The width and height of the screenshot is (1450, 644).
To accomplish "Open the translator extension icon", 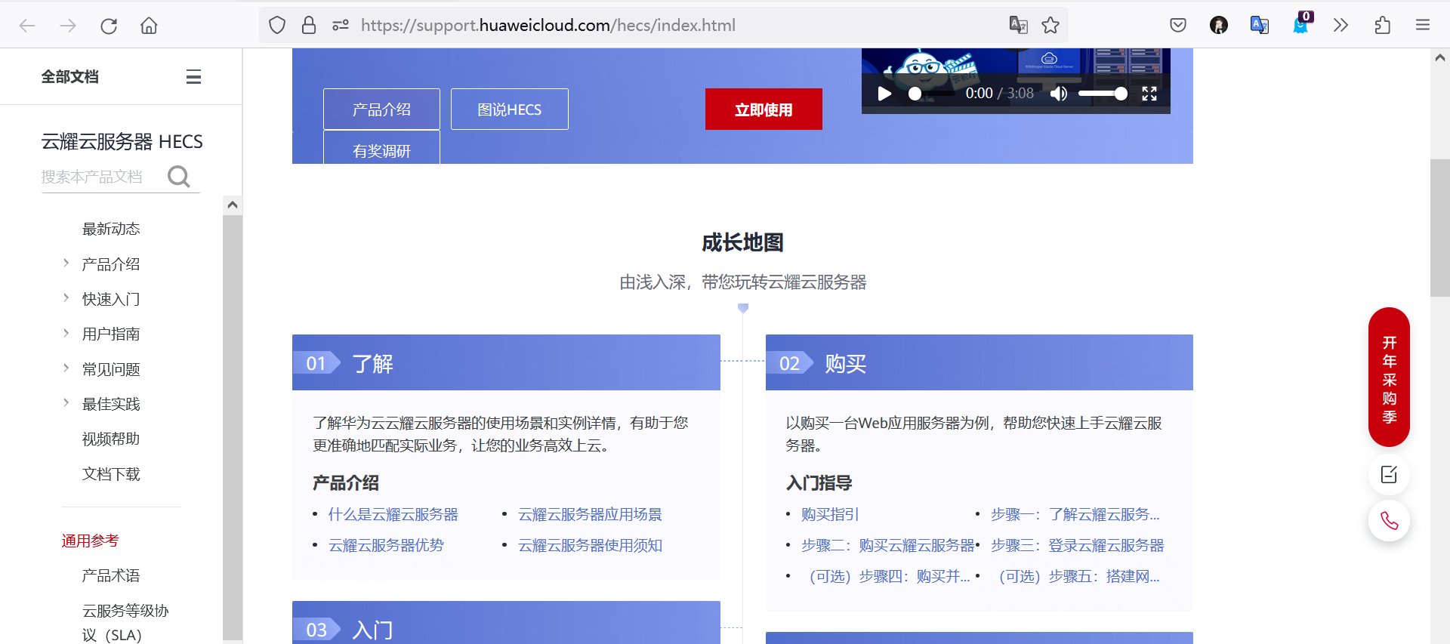I will tap(1260, 26).
